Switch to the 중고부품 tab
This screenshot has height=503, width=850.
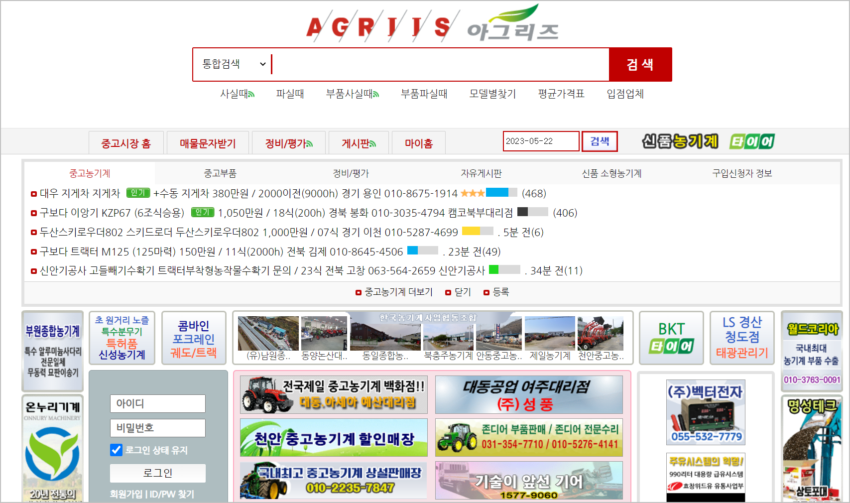[x=220, y=173]
